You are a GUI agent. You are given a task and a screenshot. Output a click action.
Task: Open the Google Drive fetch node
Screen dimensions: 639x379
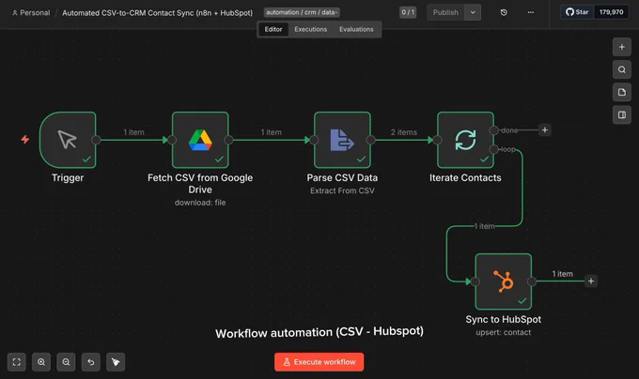point(200,140)
